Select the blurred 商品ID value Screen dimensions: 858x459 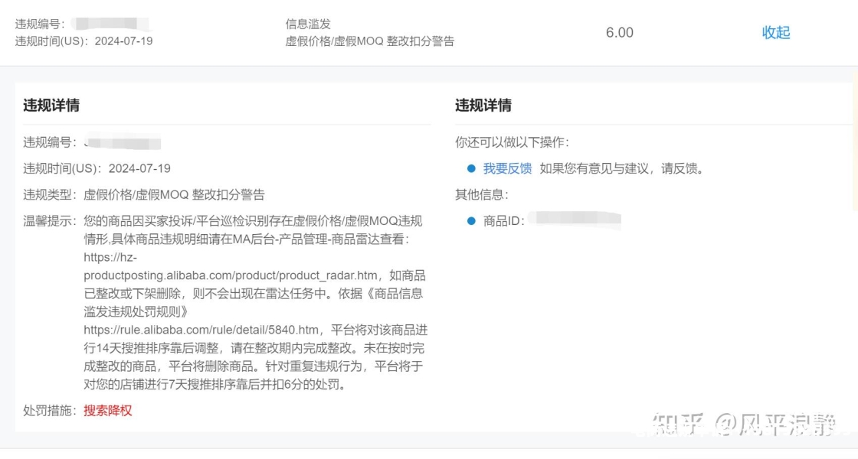click(x=576, y=220)
